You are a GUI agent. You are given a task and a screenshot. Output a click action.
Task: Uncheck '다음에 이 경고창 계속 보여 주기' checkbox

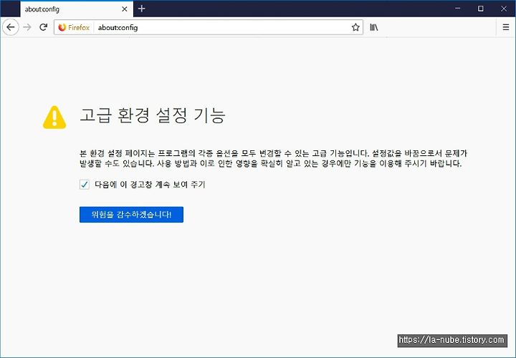85,185
